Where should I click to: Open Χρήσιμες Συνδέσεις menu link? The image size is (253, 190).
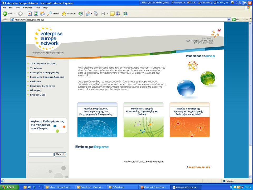(42, 86)
